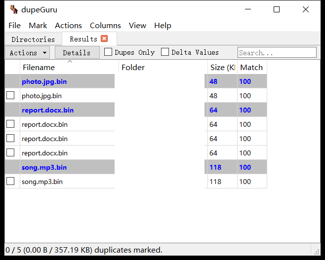Mark the duplicate song.mp3.bin checkbox

10,181
